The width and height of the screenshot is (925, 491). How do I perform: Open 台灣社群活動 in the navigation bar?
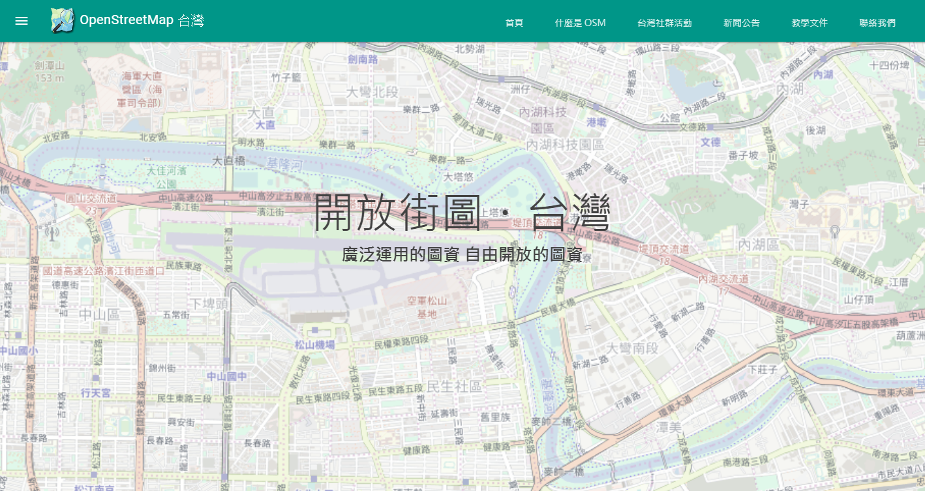pos(665,23)
